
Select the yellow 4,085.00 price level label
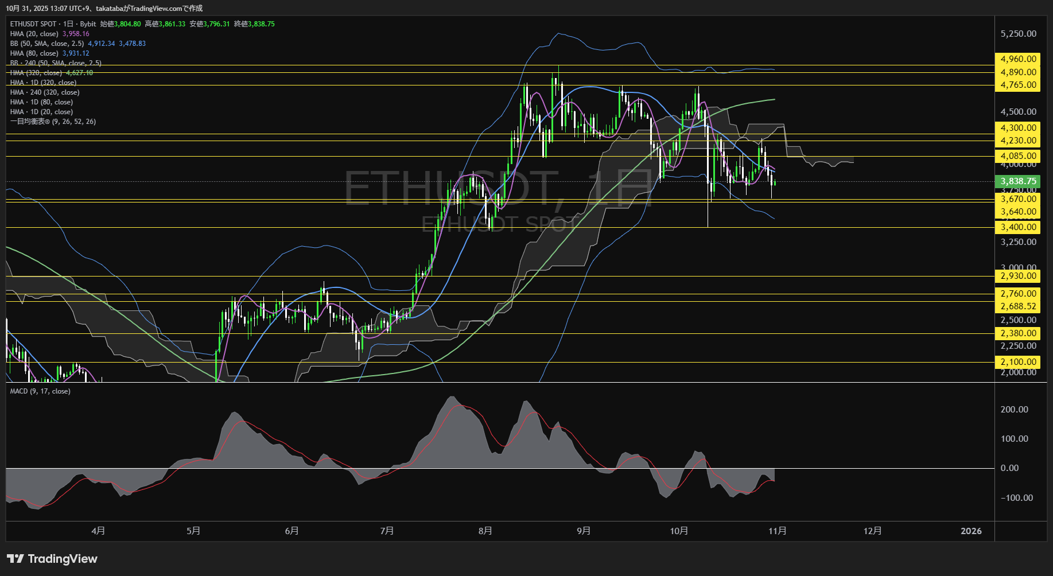click(x=1018, y=155)
